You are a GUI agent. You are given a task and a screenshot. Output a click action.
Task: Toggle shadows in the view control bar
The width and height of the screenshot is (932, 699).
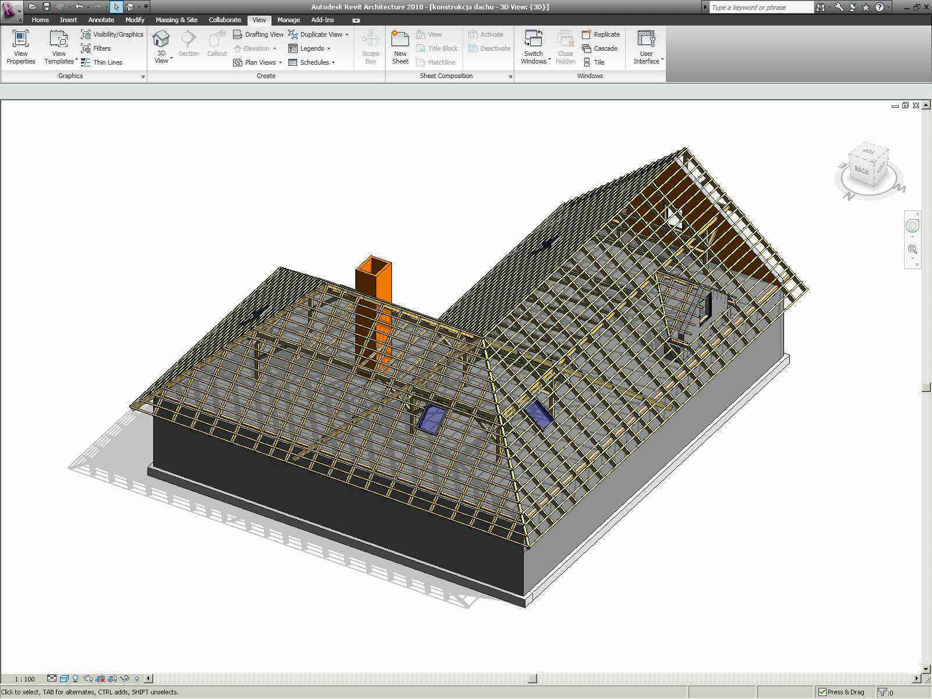pos(76,679)
